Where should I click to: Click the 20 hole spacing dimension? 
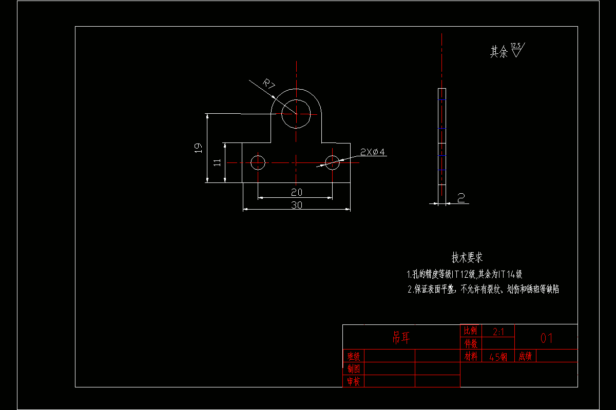[x=296, y=192]
